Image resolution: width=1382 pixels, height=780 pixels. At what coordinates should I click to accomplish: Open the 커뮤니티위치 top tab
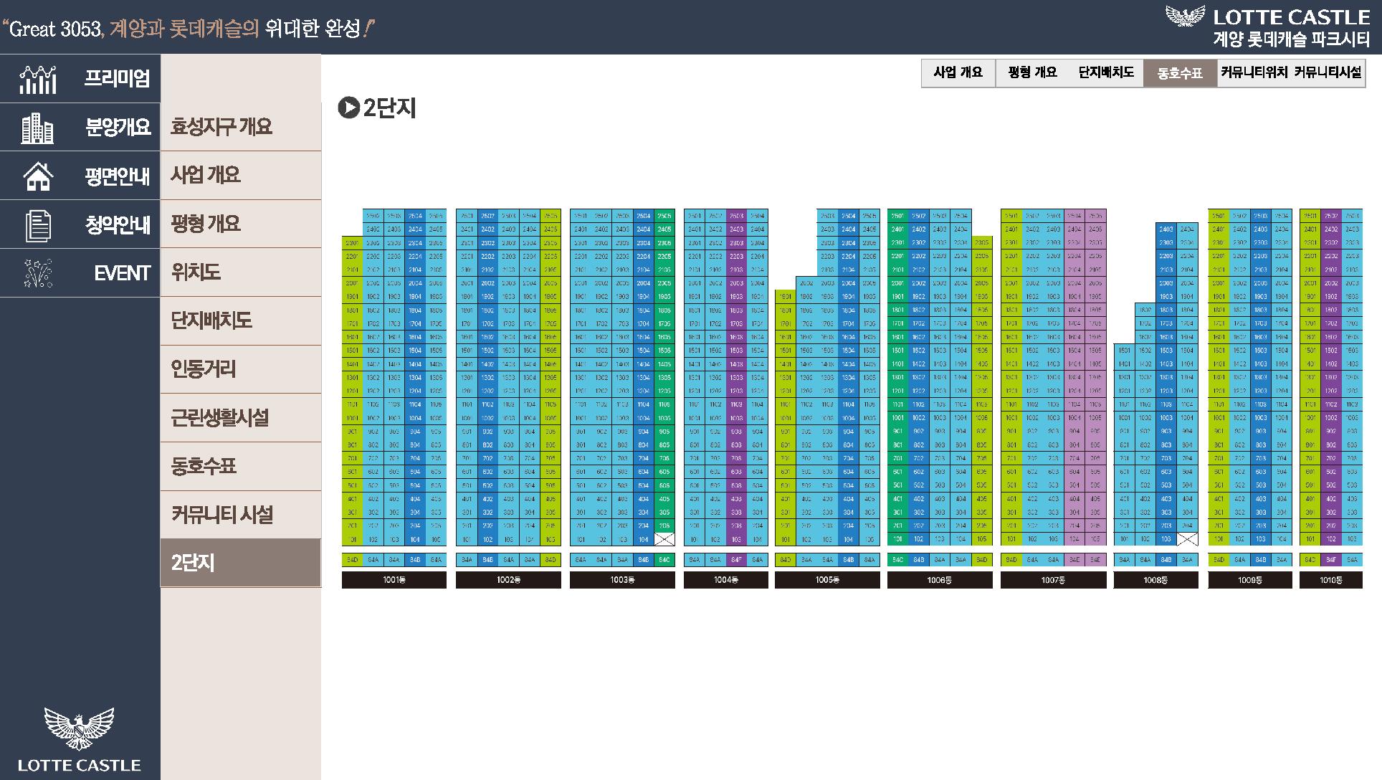(1254, 73)
